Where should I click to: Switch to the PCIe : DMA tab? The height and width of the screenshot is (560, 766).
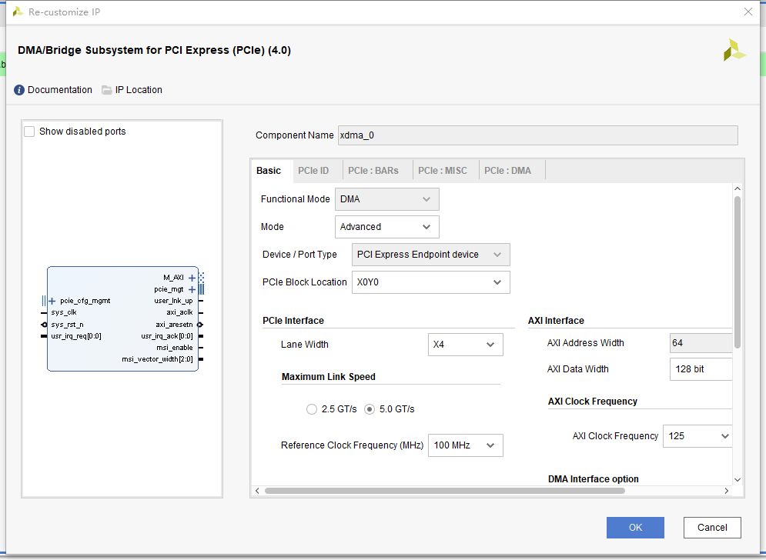[x=507, y=171]
